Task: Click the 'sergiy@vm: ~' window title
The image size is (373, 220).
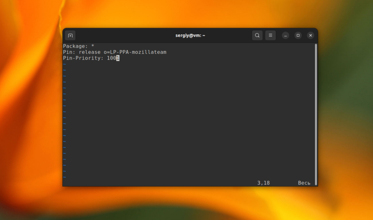Action: coord(190,36)
